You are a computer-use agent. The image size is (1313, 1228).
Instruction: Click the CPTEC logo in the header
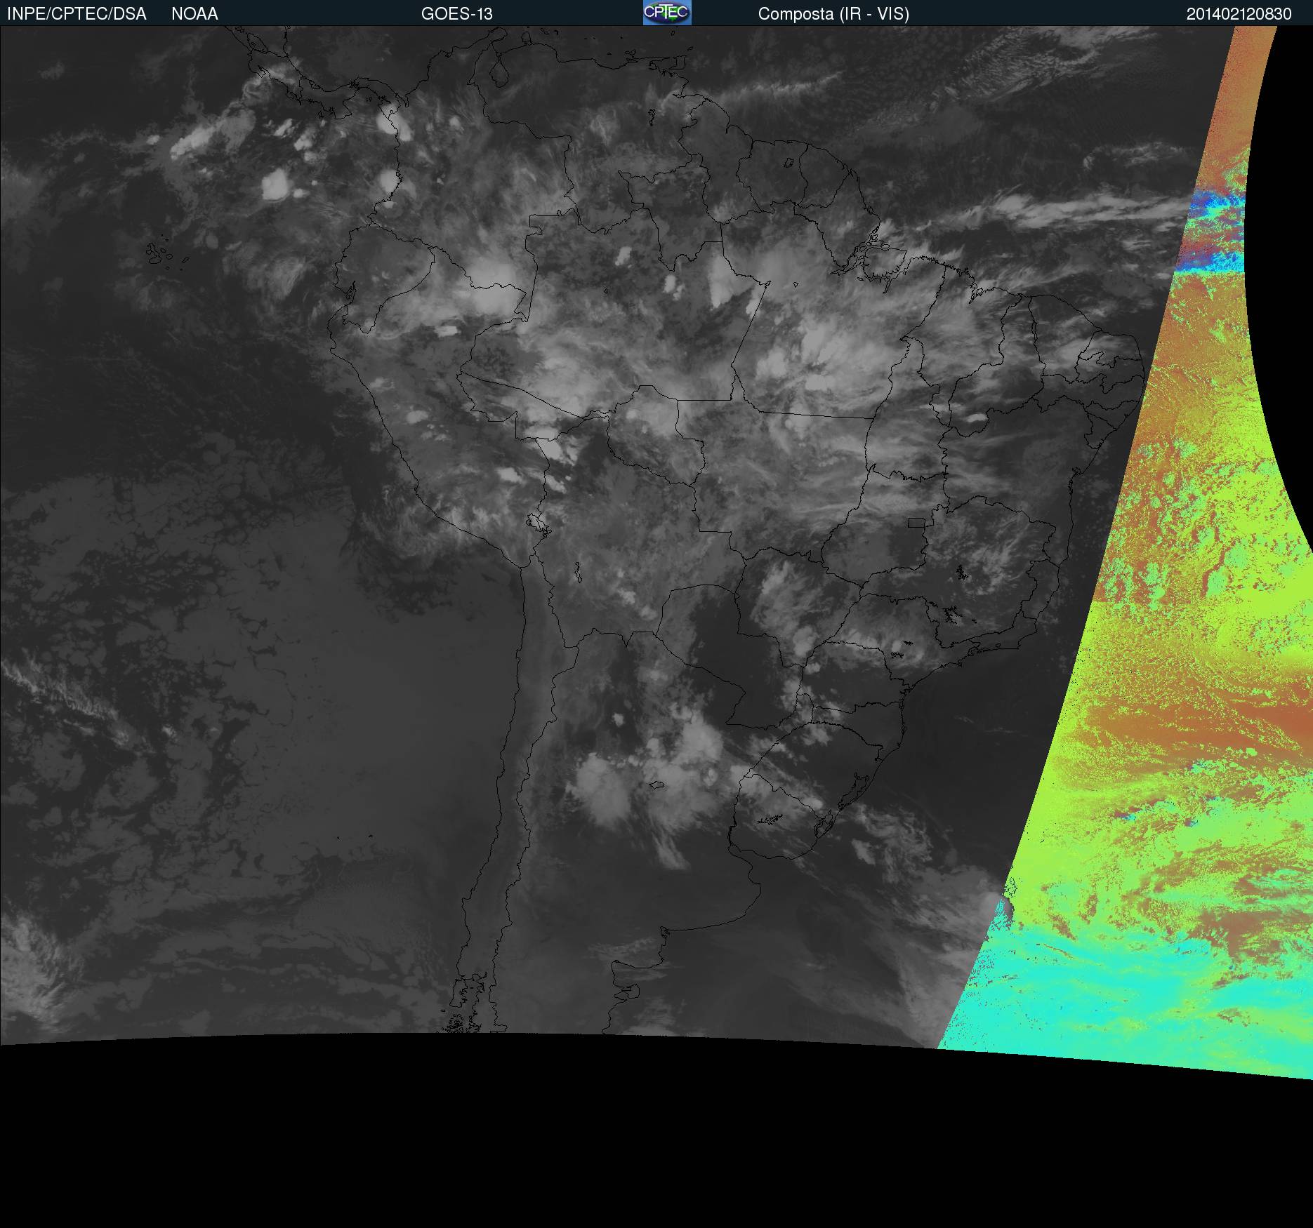pos(667,13)
